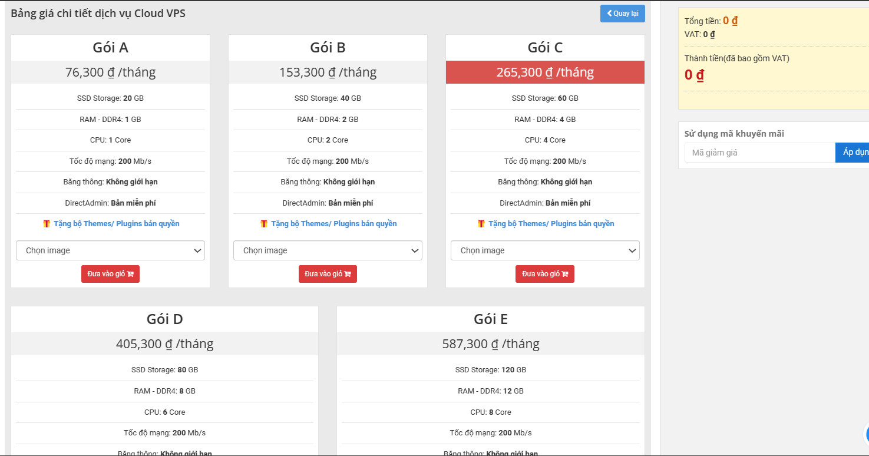Click gift icon in Gói C card

(x=481, y=224)
